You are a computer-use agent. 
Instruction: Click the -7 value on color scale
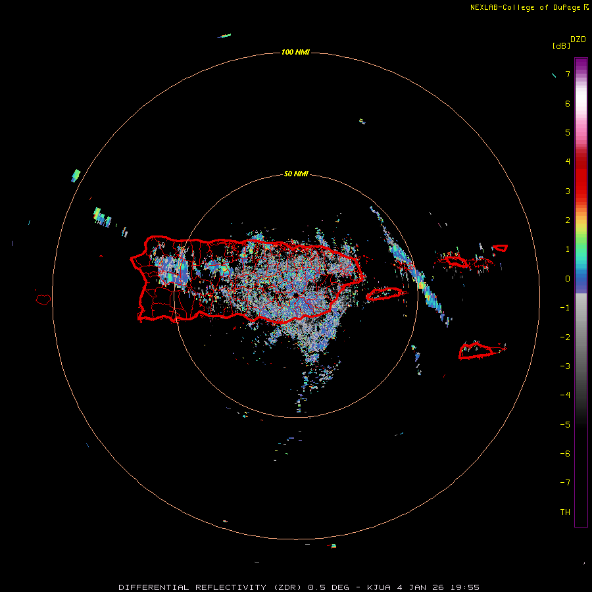(565, 483)
